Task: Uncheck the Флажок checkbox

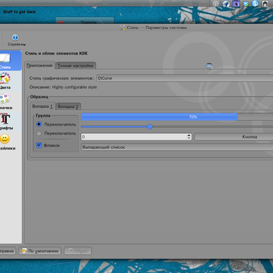Action: tap(39, 145)
